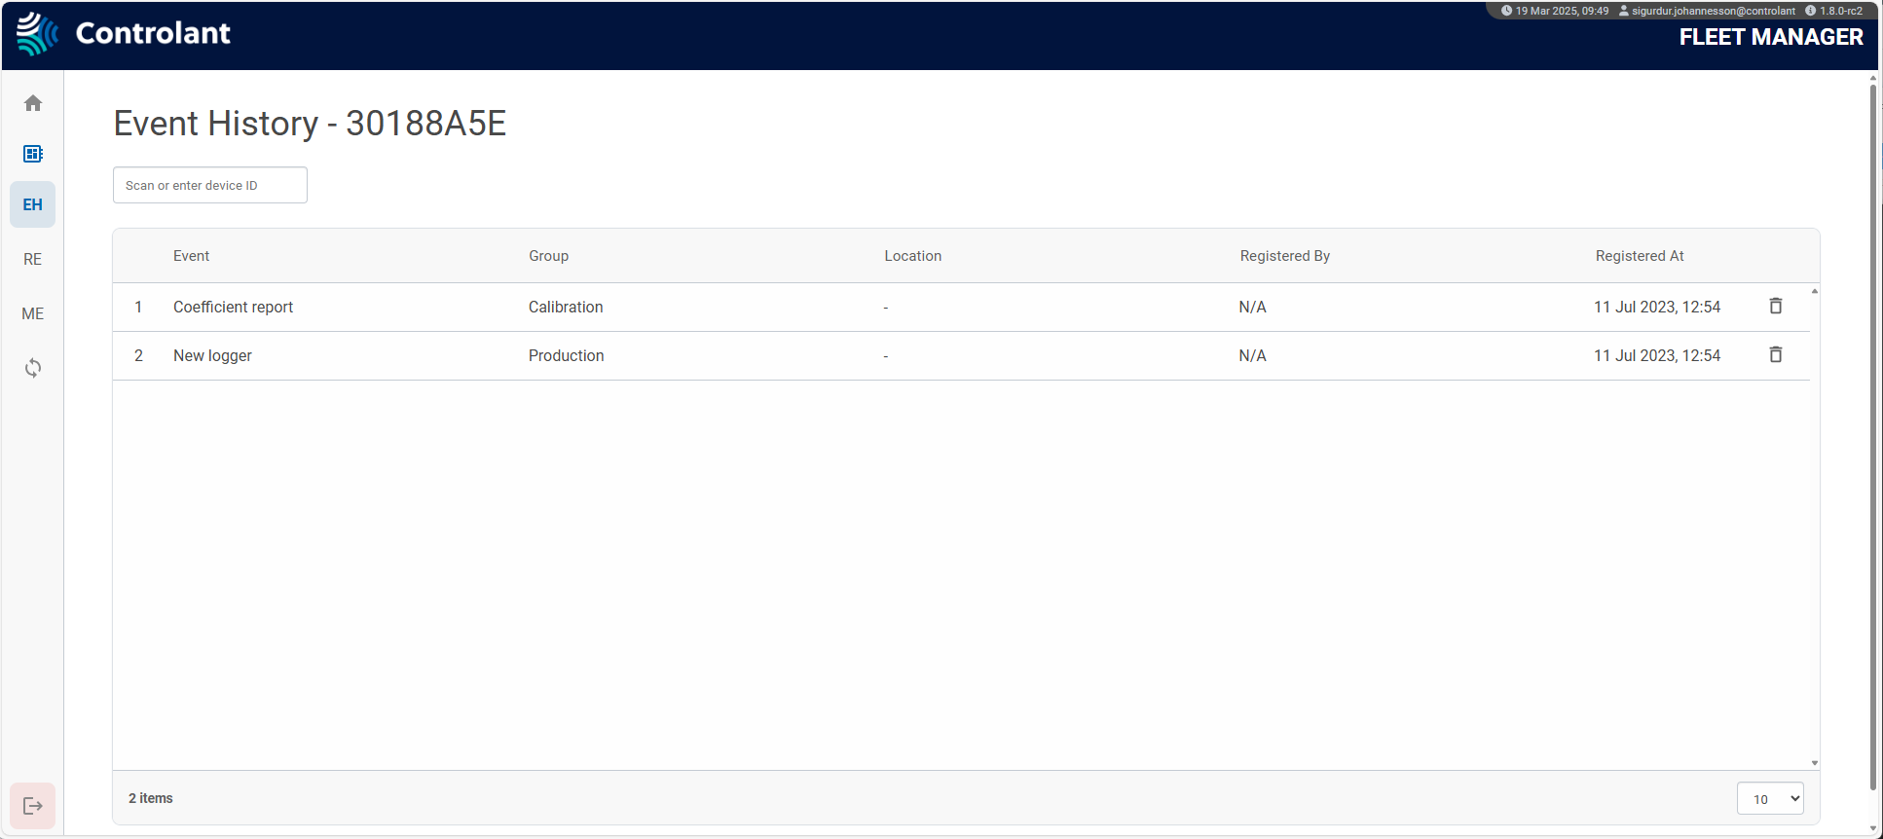Image resolution: width=1883 pixels, height=839 pixels.
Task: Click Registered At date of New logger
Action: coord(1657,355)
